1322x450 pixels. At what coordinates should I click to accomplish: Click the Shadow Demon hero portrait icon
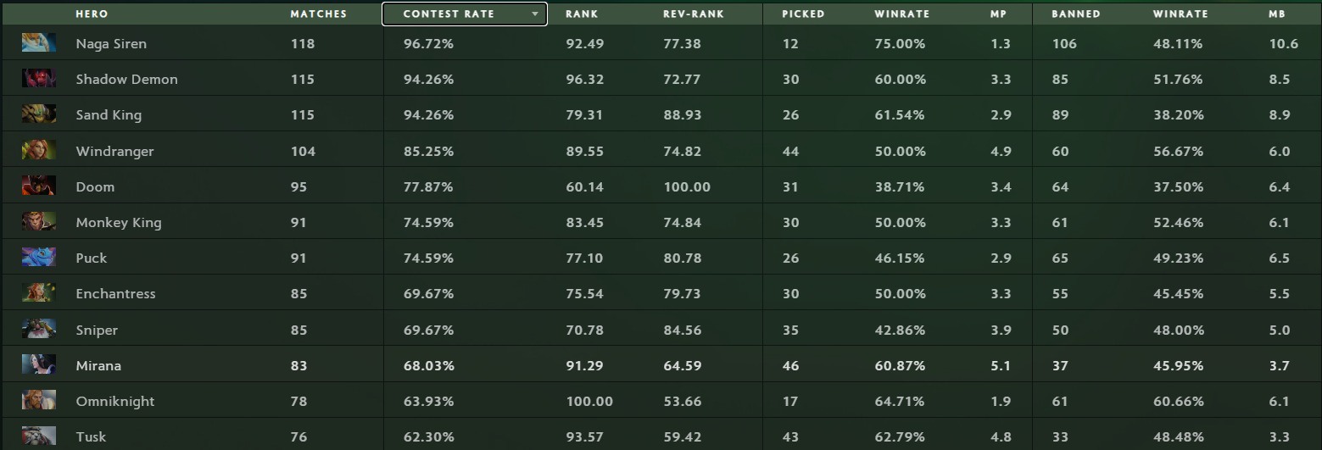[39, 79]
